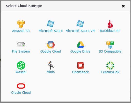Image resolution: width=131 pixels, height=103 pixels.
Task: Select the Amazon S3 cubes icon
Action: (x=21, y=24)
